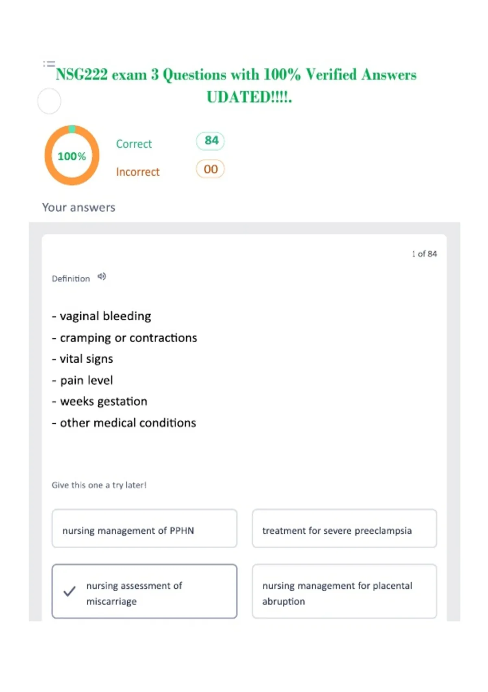Click the 'Your answers' heading
This screenshot has width=488, height=692.
tap(79, 207)
